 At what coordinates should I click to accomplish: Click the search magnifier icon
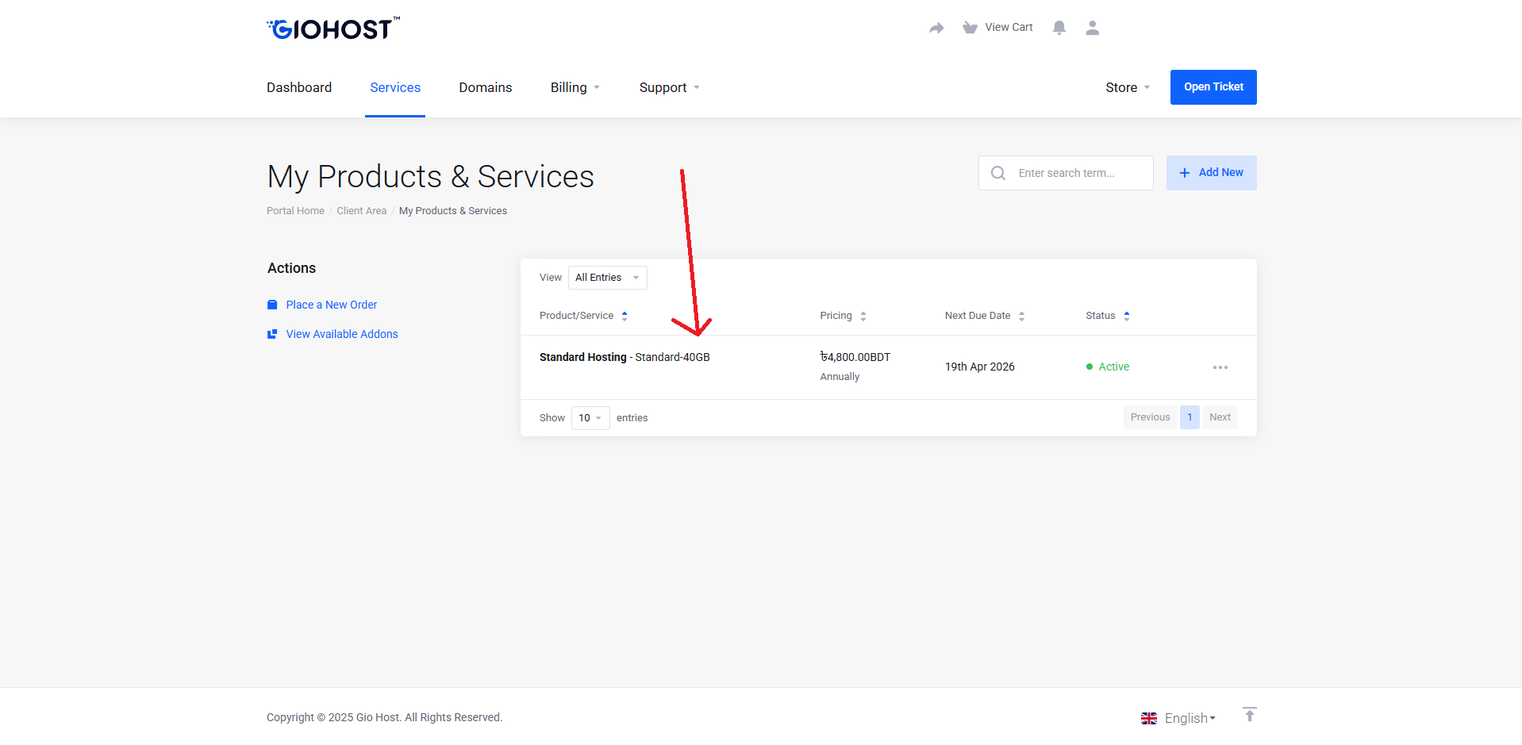(998, 173)
